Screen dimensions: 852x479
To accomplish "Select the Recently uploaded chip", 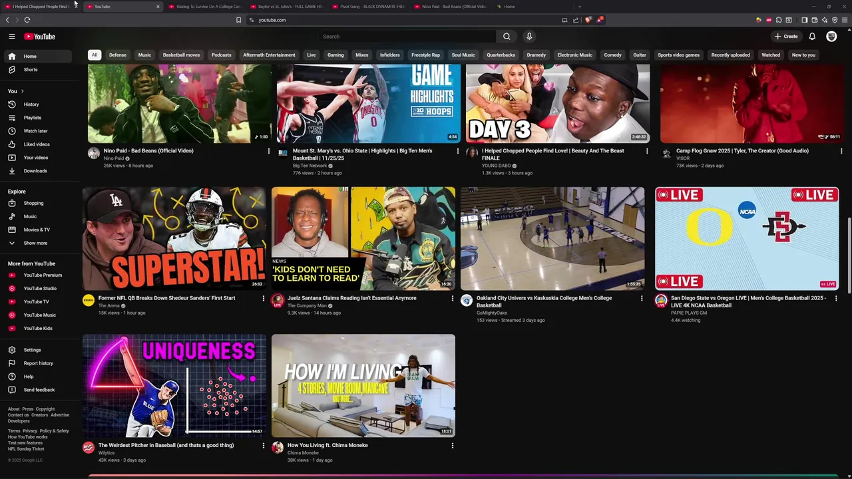I will 730,55.
